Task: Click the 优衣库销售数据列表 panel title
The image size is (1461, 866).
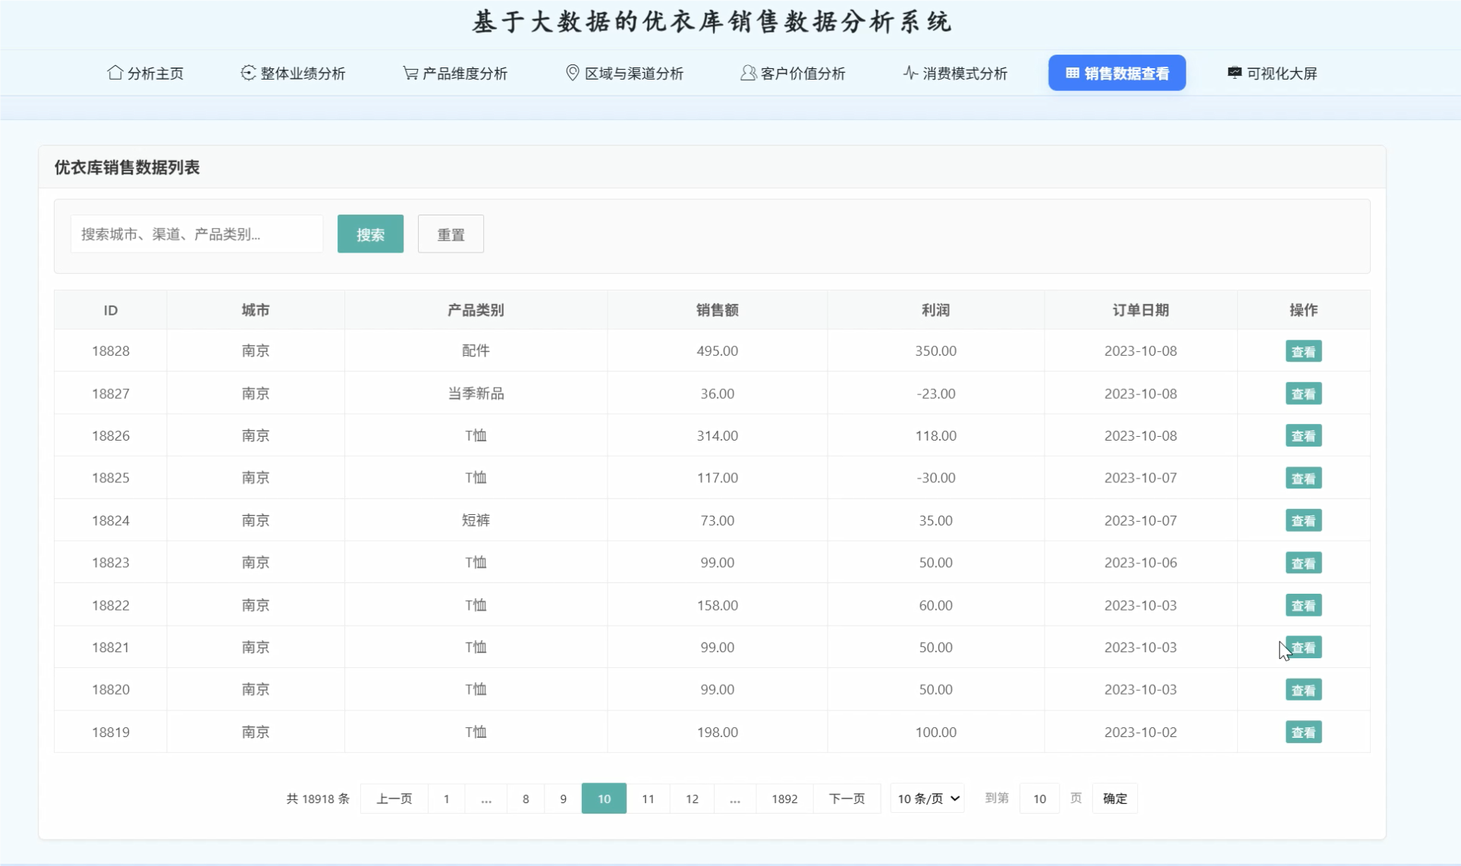Action: point(127,167)
